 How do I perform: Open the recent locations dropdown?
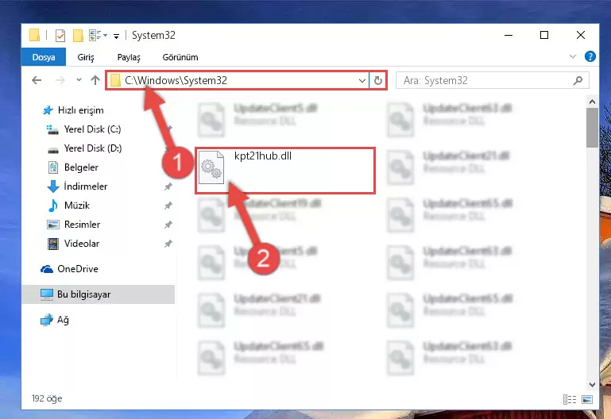click(79, 80)
